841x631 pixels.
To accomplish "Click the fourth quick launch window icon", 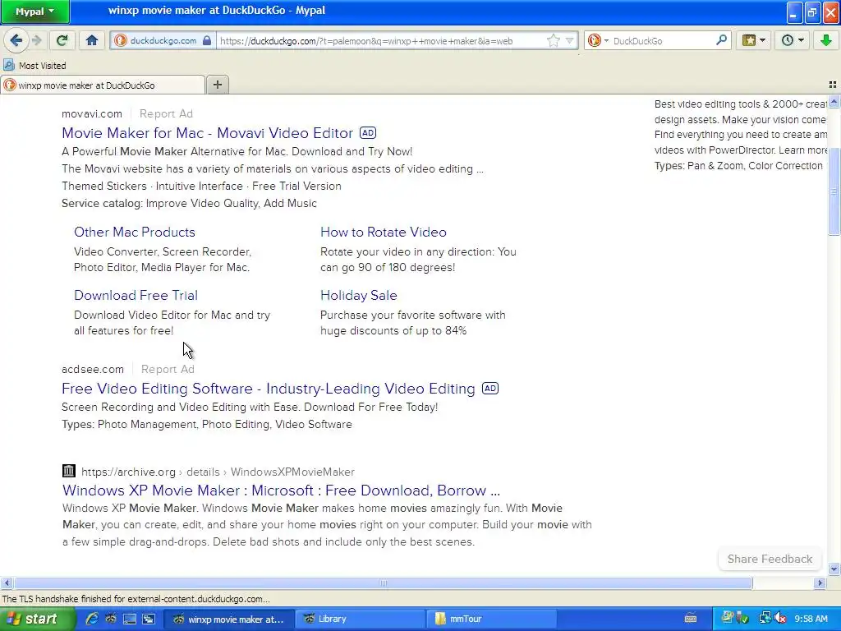I will click(x=149, y=619).
